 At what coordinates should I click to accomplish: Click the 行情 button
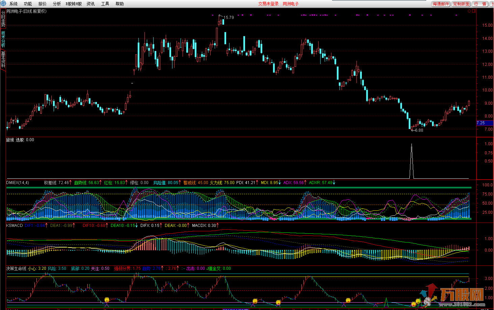click(480, 4)
